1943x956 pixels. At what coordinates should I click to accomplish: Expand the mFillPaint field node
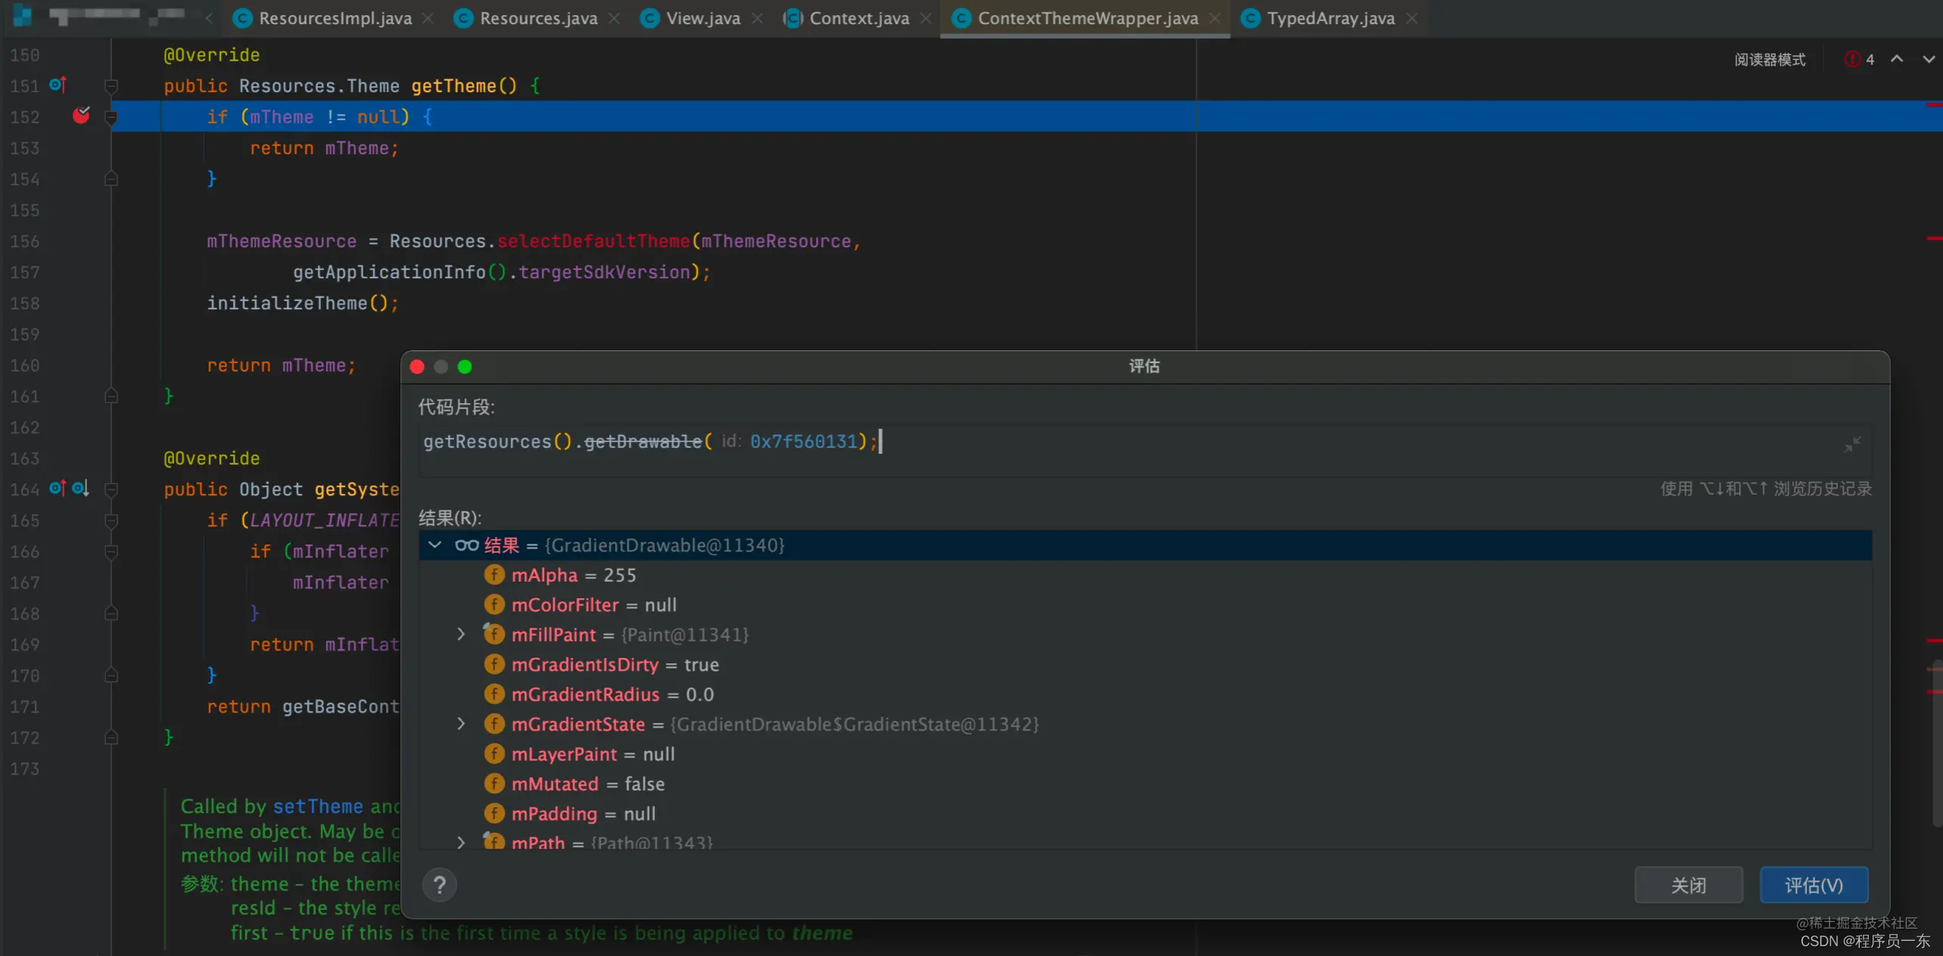click(461, 635)
